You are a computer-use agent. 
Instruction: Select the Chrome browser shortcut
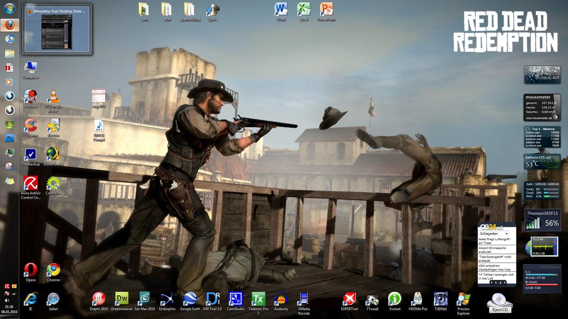point(53,273)
